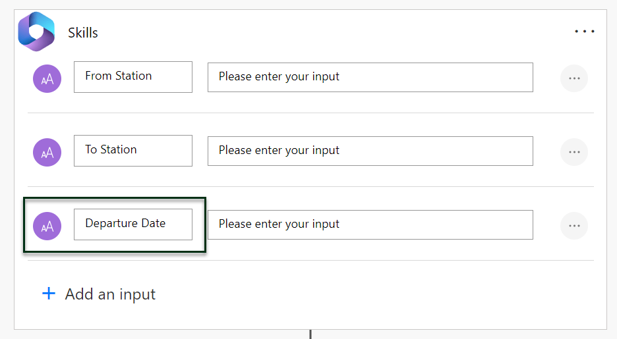
Task: Click the Microsoft Copilot logo icon
Action: tap(36, 32)
